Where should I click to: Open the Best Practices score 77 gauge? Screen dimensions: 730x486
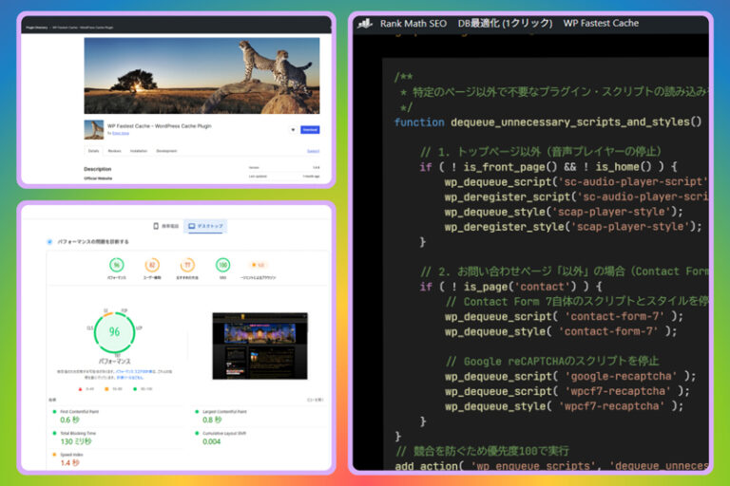[x=187, y=265]
